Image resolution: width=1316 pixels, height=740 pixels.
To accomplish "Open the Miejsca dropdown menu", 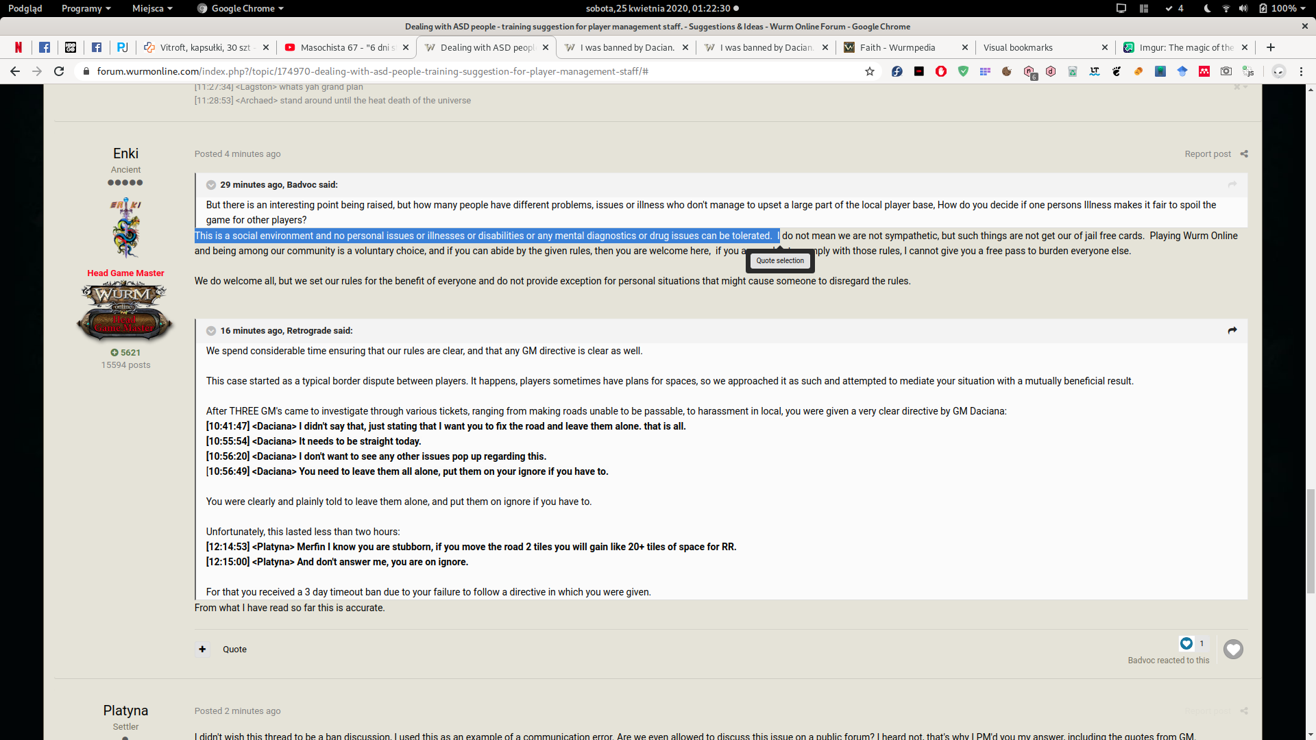I will pyautogui.click(x=152, y=8).
